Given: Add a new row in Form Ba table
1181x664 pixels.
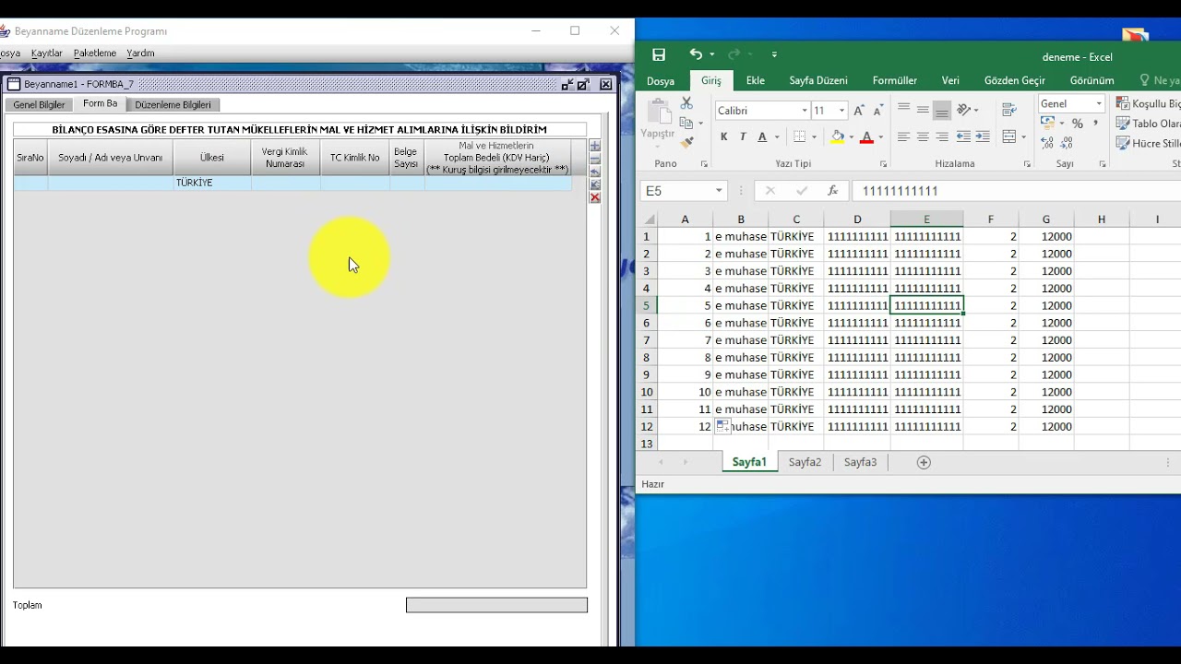Looking at the screenshot, I should 595,146.
